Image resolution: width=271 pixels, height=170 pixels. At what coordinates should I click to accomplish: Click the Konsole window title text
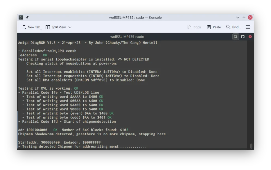click(135, 17)
